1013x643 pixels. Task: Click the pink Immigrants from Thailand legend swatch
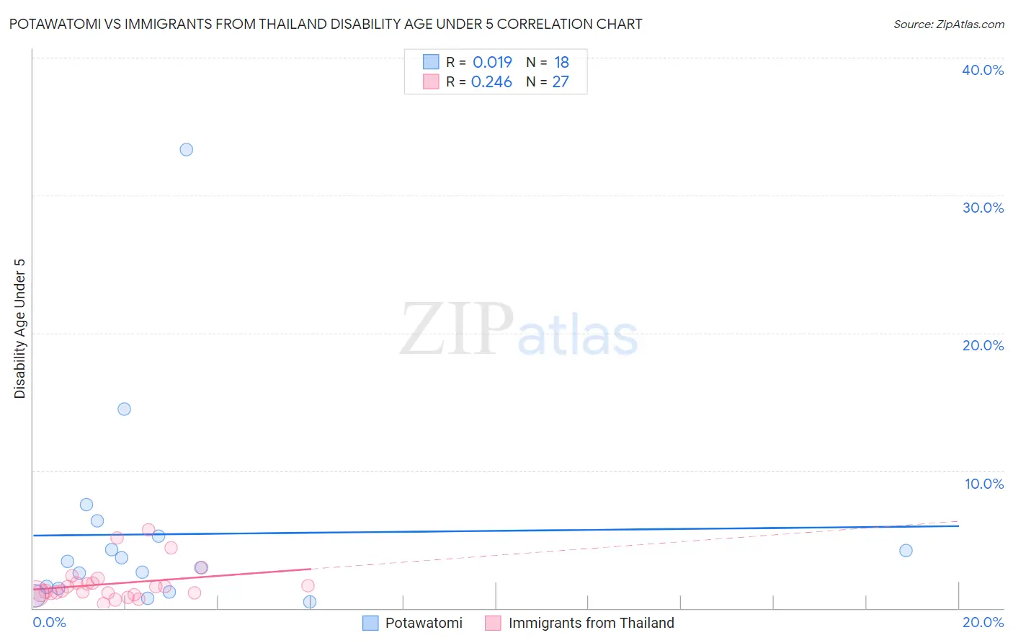click(493, 624)
